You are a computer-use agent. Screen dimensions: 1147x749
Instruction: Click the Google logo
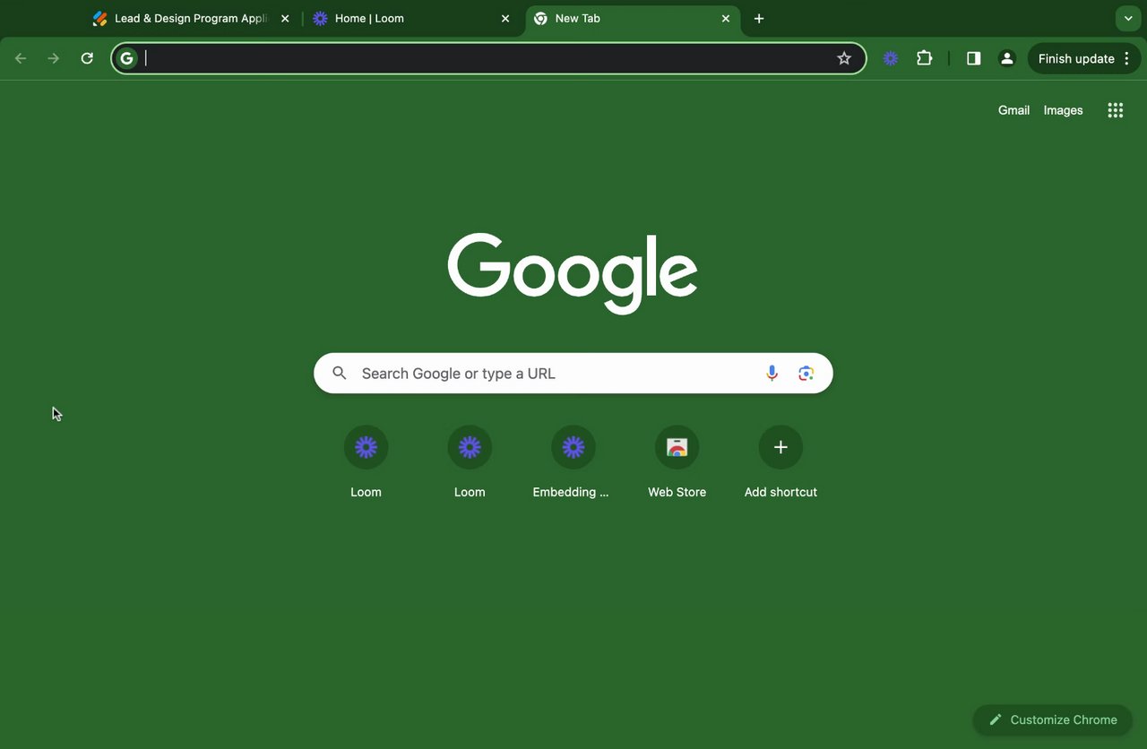[573, 273]
